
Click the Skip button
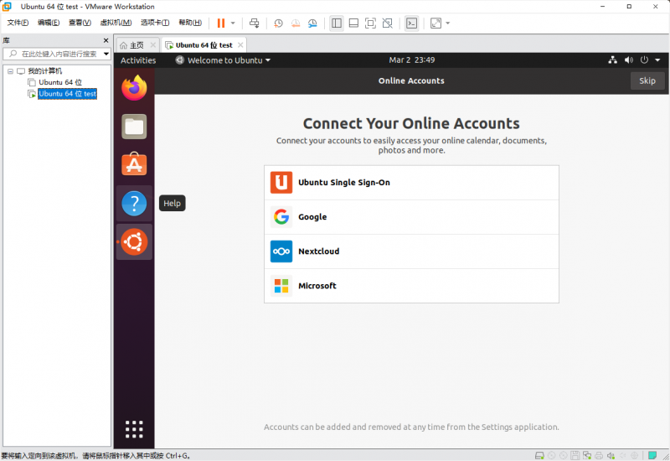tap(647, 80)
